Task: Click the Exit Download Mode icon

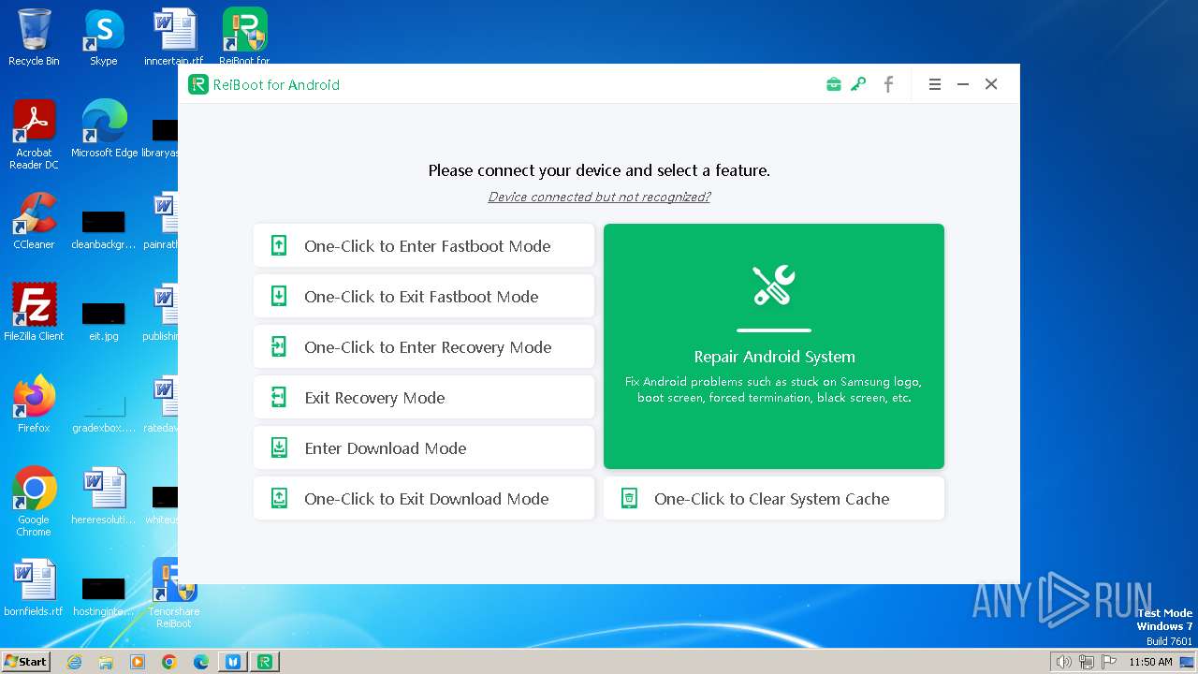Action: click(279, 498)
